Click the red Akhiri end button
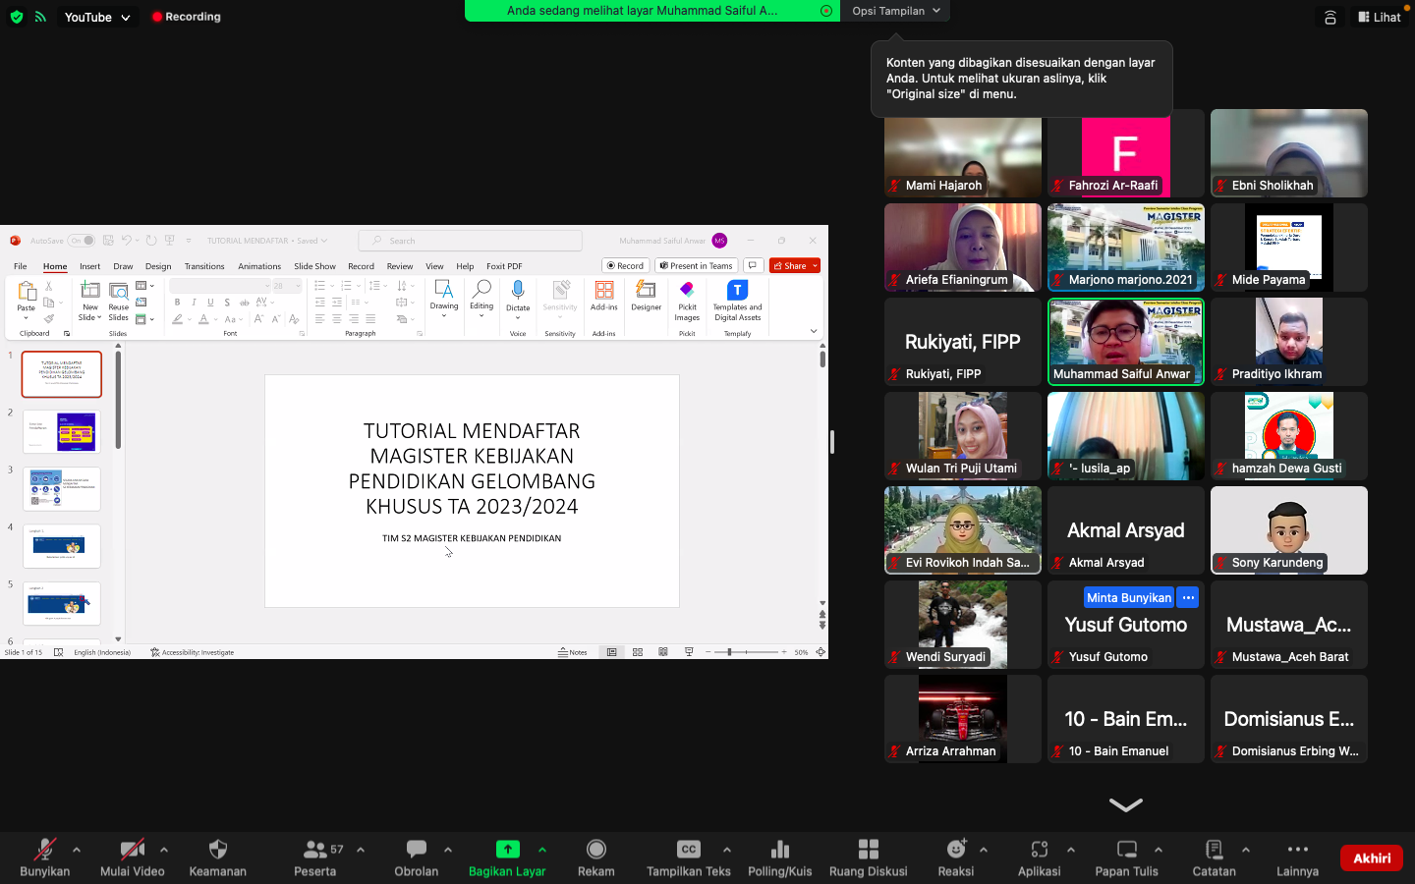Screen dimensions: 1415x884 point(1372,857)
